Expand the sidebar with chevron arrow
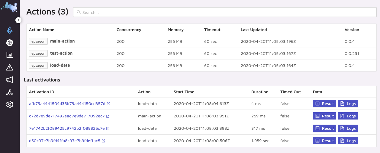Image resolution: width=380 pixels, height=153 pixels. [18, 20]
